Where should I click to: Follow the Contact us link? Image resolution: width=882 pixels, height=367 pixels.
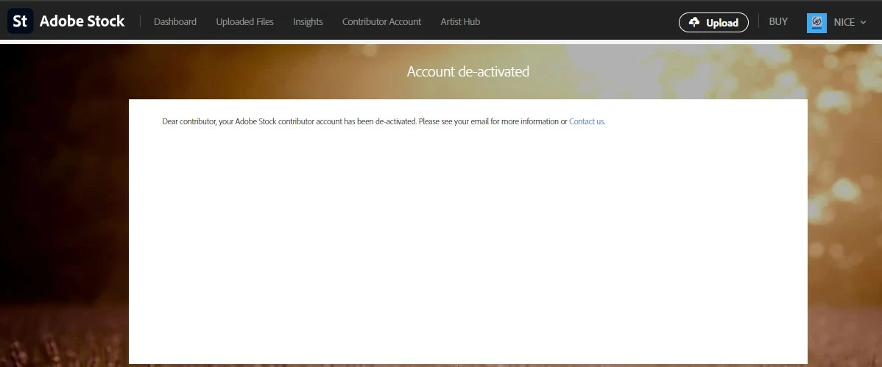point(587,121)
